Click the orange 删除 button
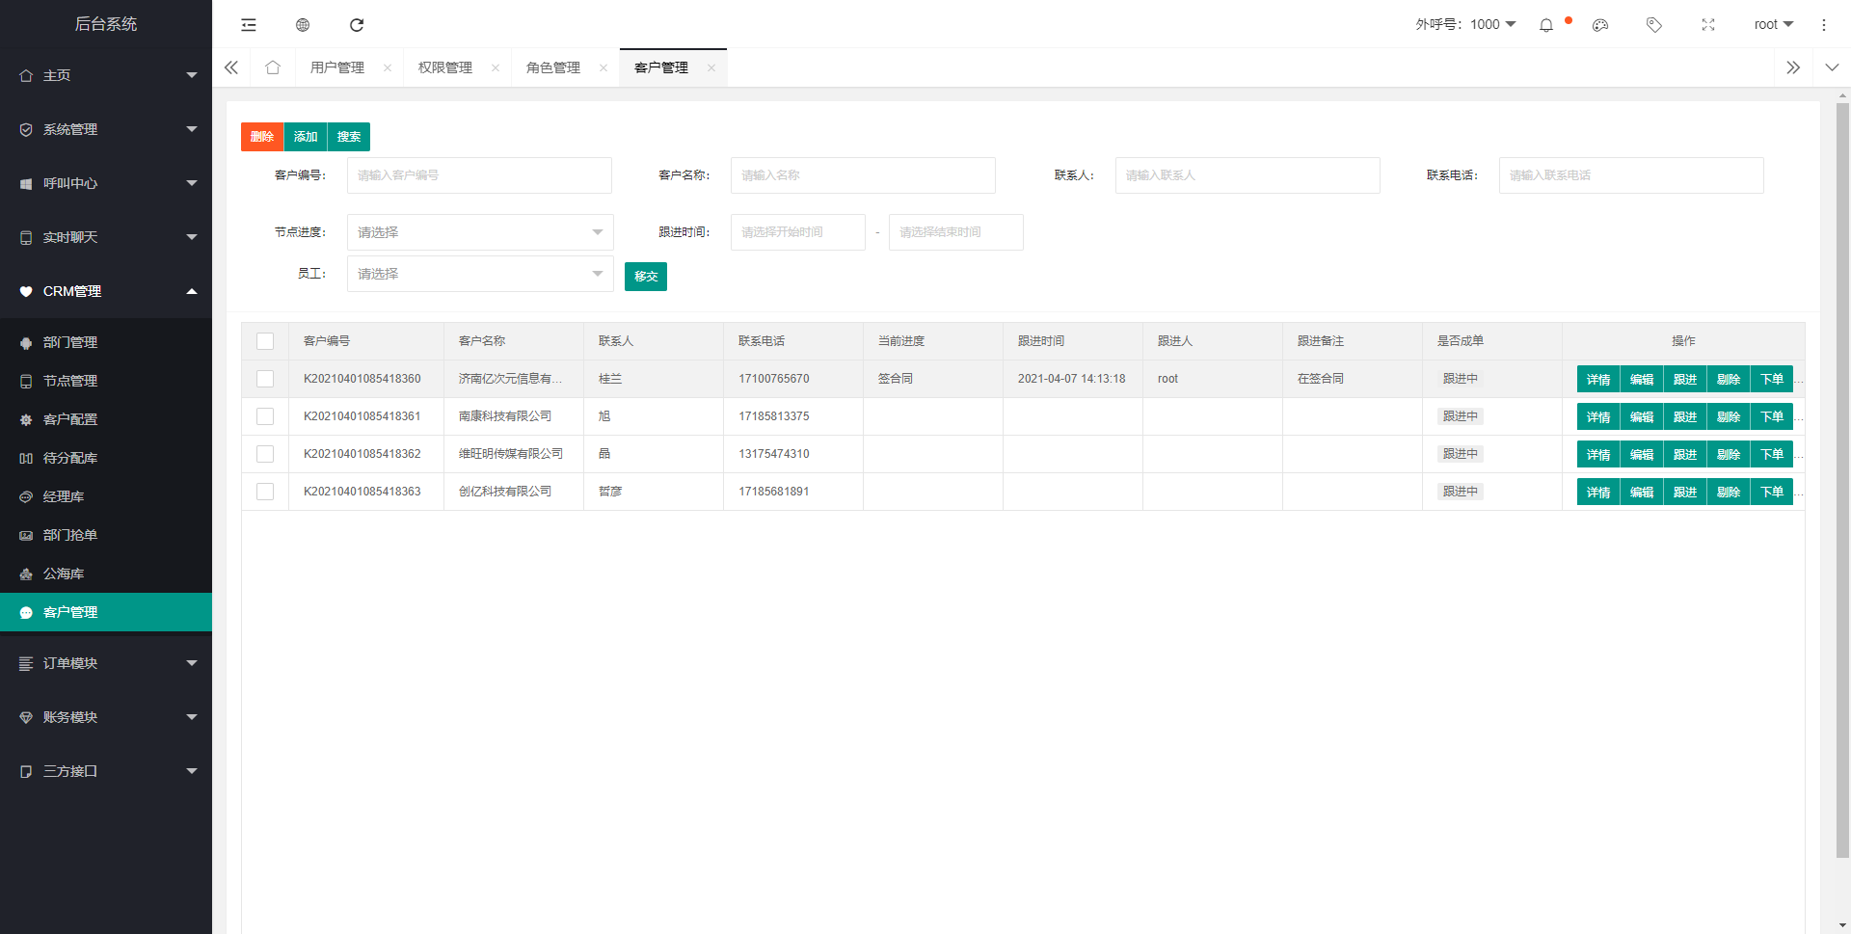The image size is (1851, 934). (x=262, y=137)
